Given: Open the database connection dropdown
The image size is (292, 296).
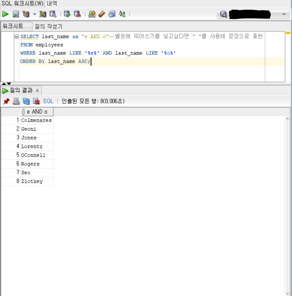Looking at the screenshot, I should click(x=284, y=14).
